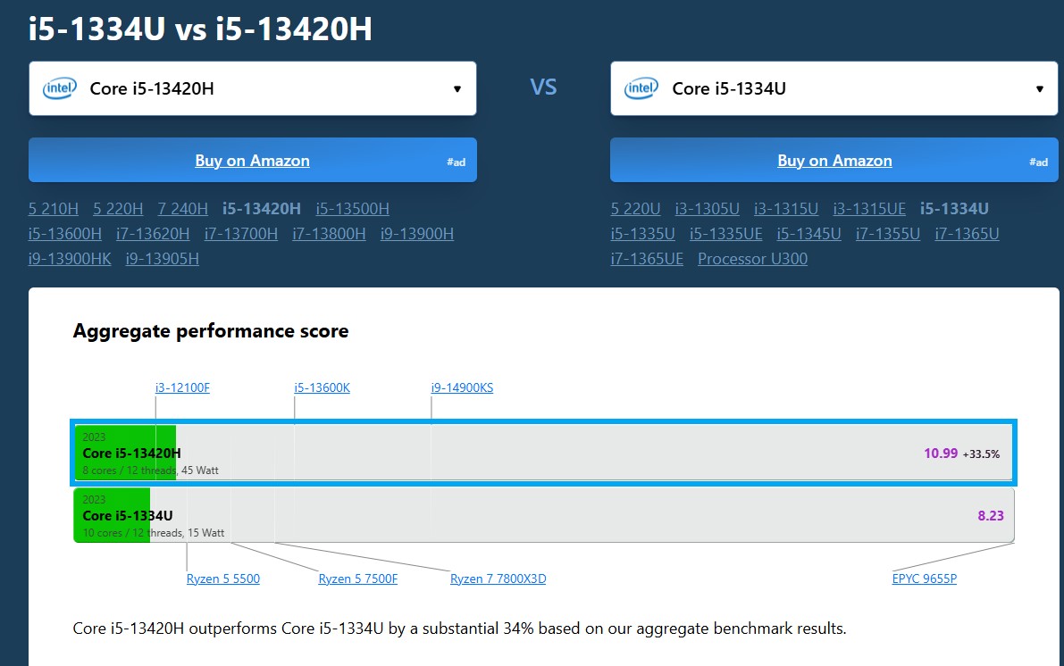1064x666 pixels.
Task: Open the Core i5-13420H processor combo box
Action: [x=253, y=88]
